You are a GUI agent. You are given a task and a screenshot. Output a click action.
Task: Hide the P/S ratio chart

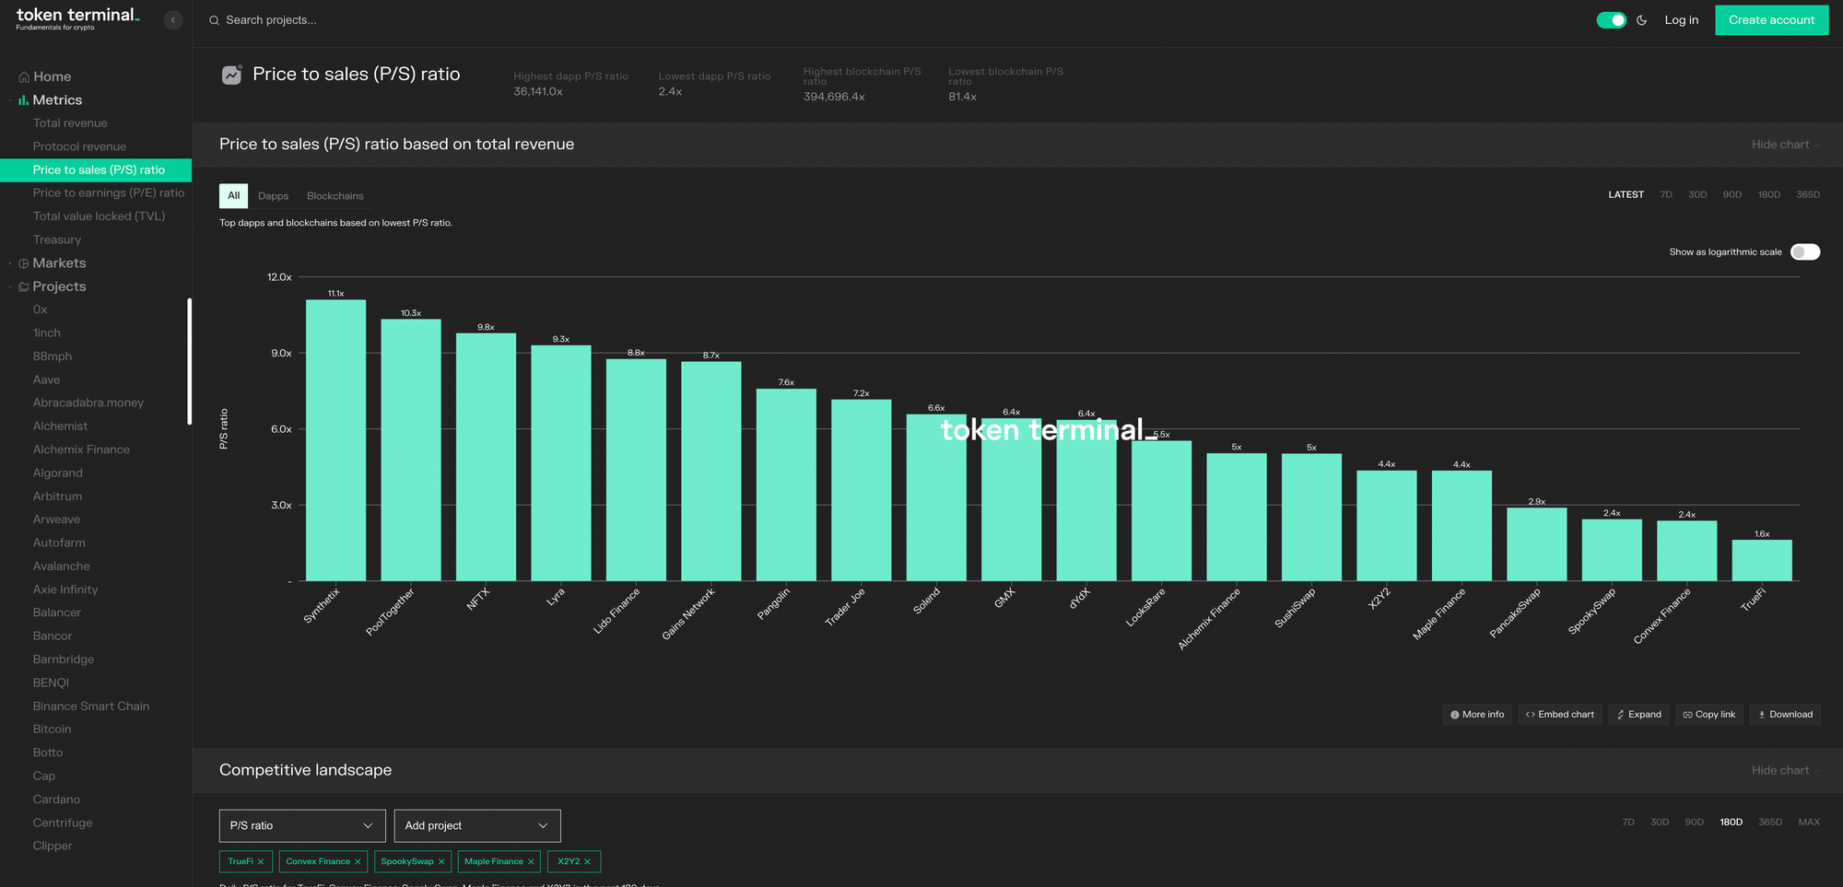point(1785,145)
